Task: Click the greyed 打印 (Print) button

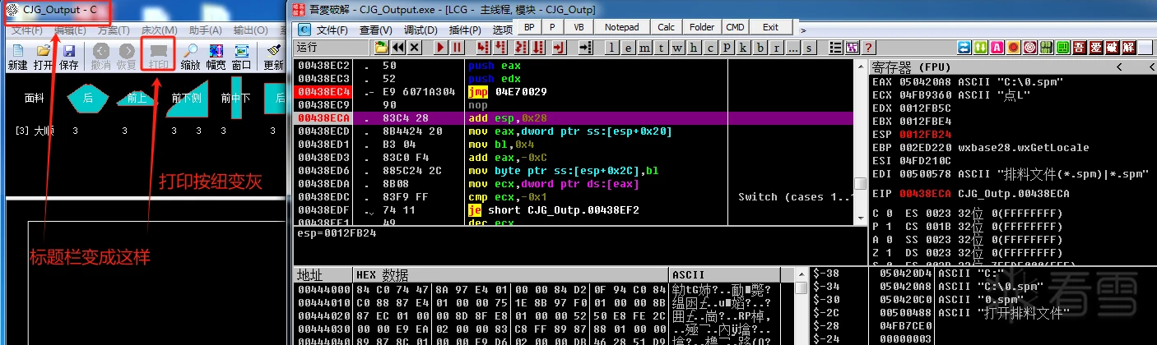Action: click(158, 57)
